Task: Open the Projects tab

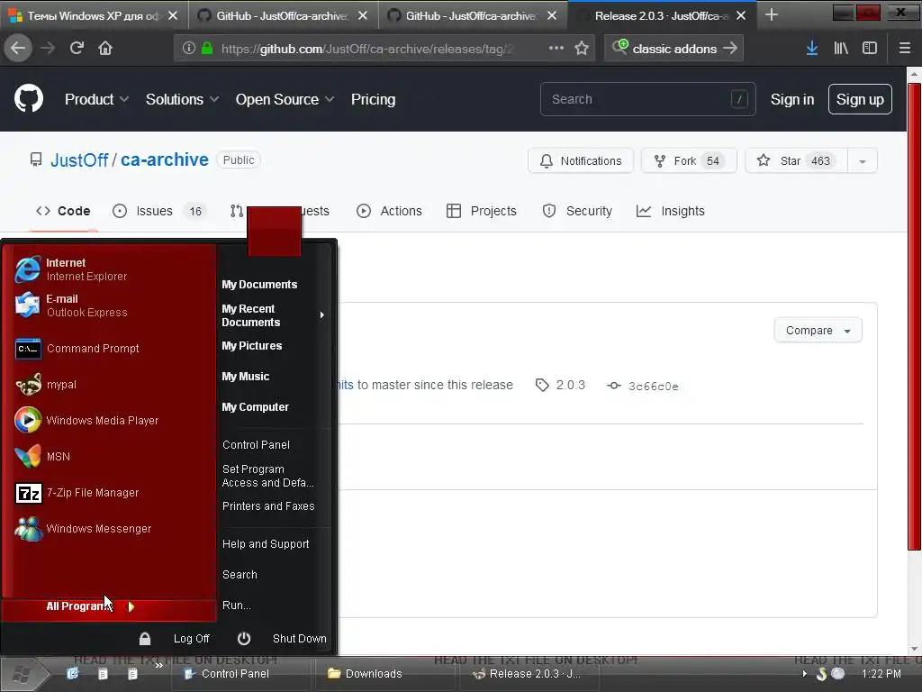Action: (481, 211)
